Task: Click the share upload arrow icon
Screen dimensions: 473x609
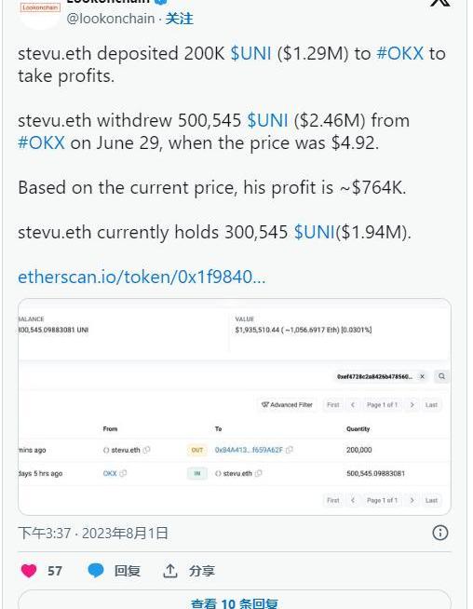Action: tap(170, 571)
